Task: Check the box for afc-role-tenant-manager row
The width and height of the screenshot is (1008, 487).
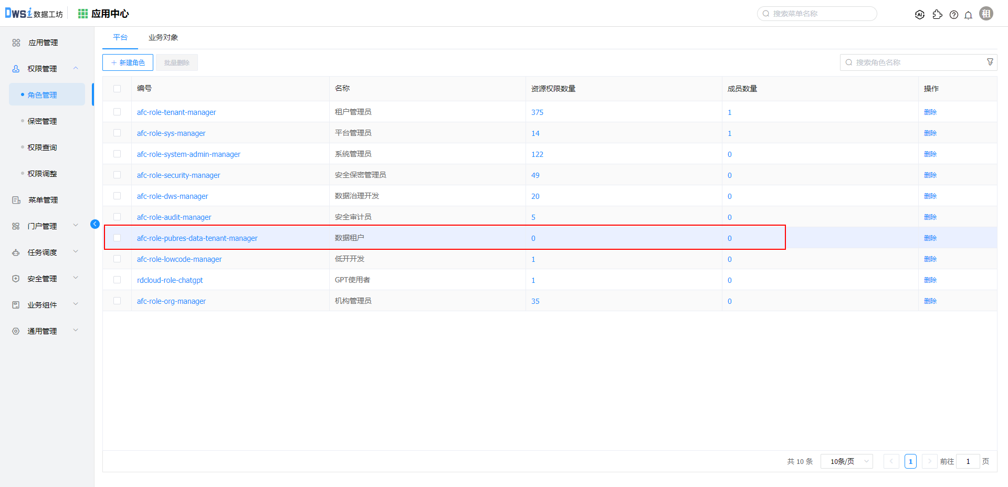Action: click(x=117, y=112)
